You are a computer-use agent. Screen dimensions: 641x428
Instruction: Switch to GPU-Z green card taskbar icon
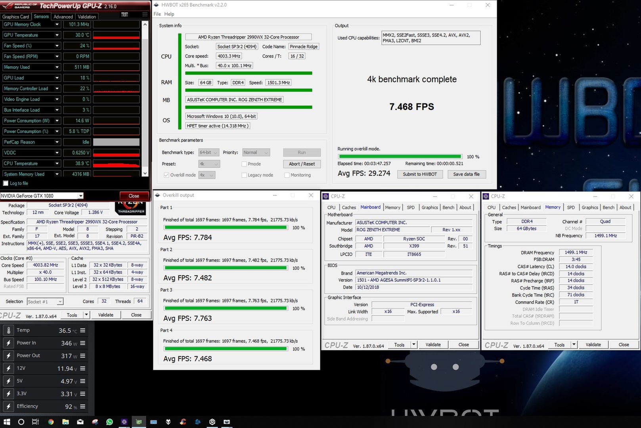tap(139, 422)
